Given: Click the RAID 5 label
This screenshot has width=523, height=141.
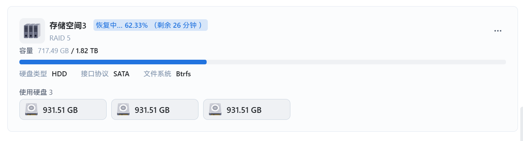Looking at the screenshot, I should point(60,38).
